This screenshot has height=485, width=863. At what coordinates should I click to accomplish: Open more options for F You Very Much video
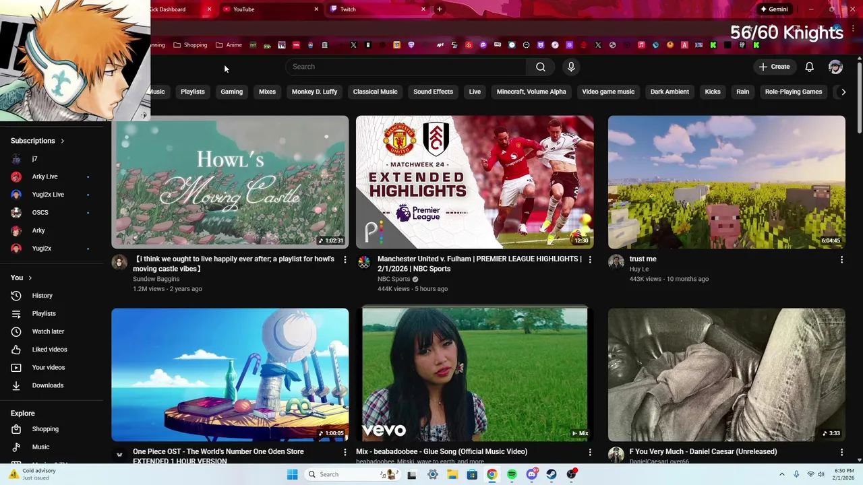tap(841, 452)
